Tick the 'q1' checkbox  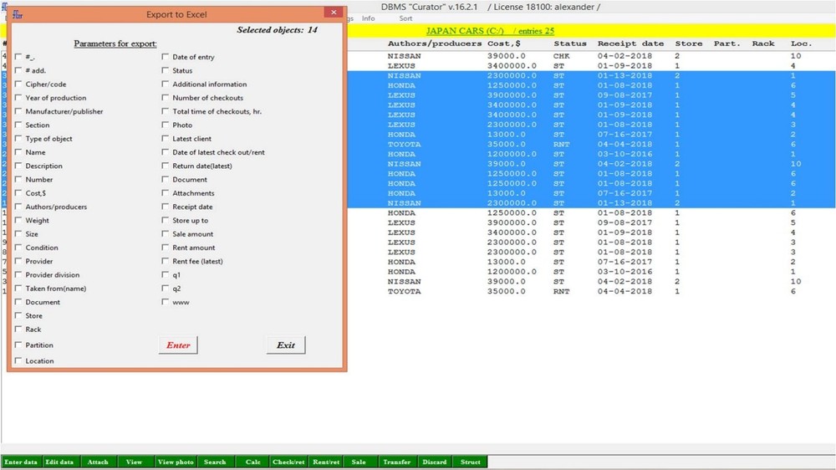(166, 275)
